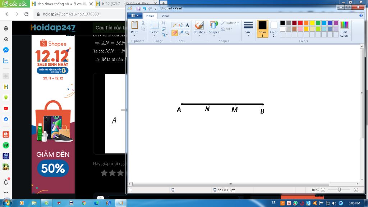Click Edit colors button

point(344,29)
